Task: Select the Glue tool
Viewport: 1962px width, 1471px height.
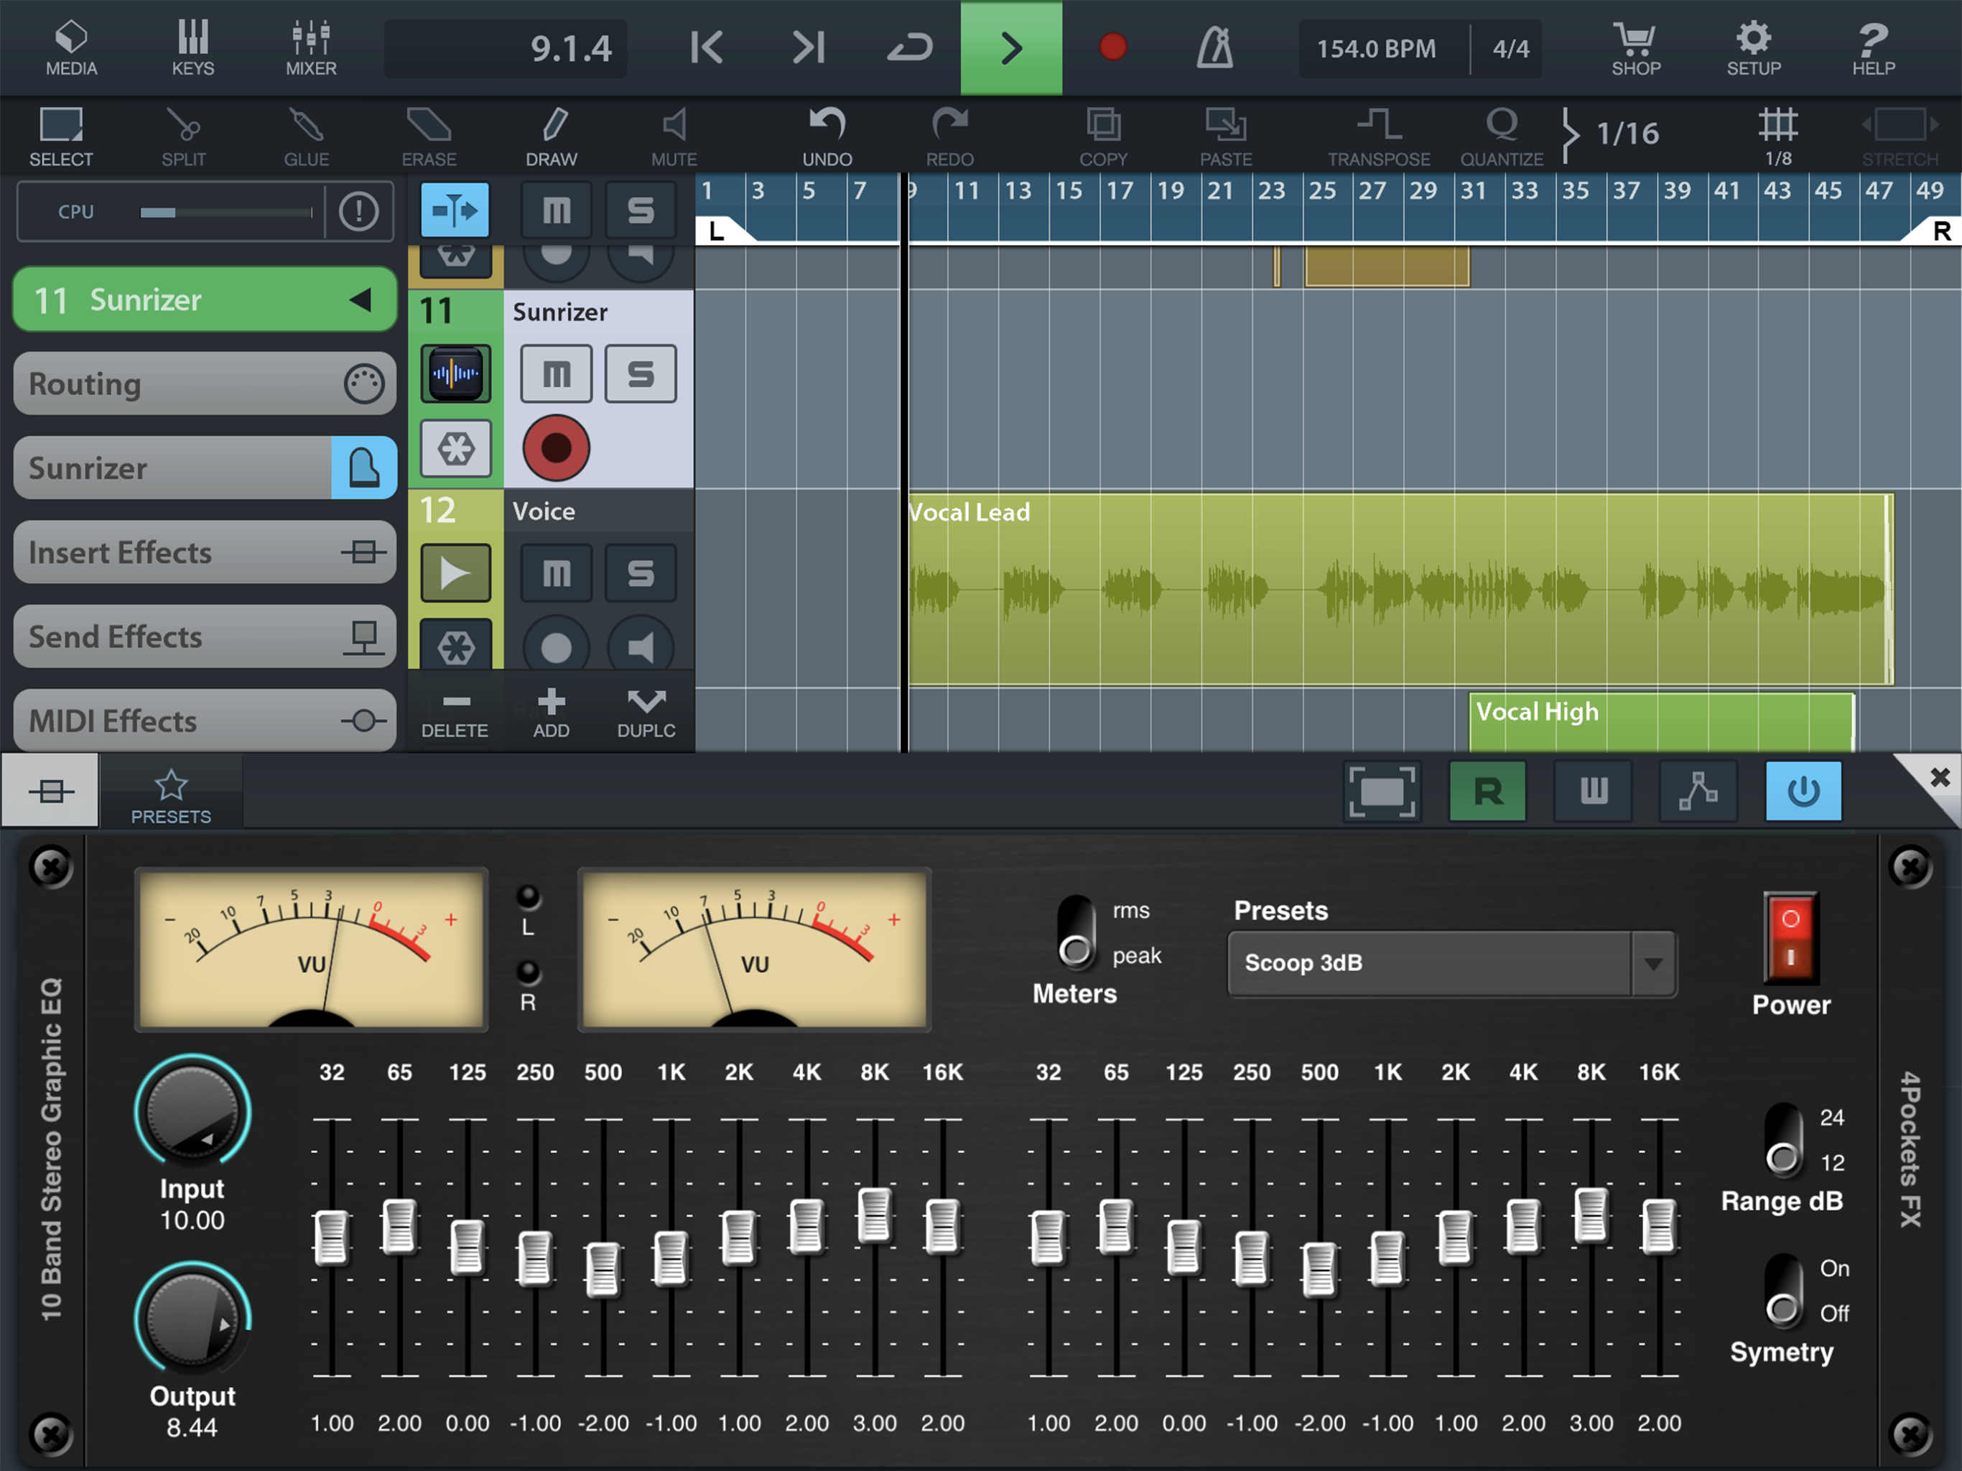Action: click(x=306, y=136)
